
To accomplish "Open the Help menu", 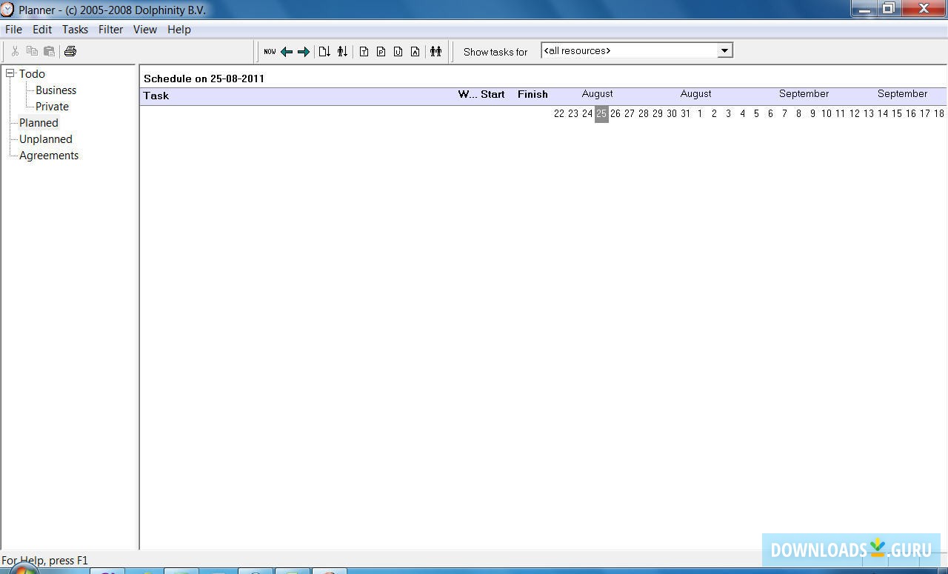I will coord(179,30).
